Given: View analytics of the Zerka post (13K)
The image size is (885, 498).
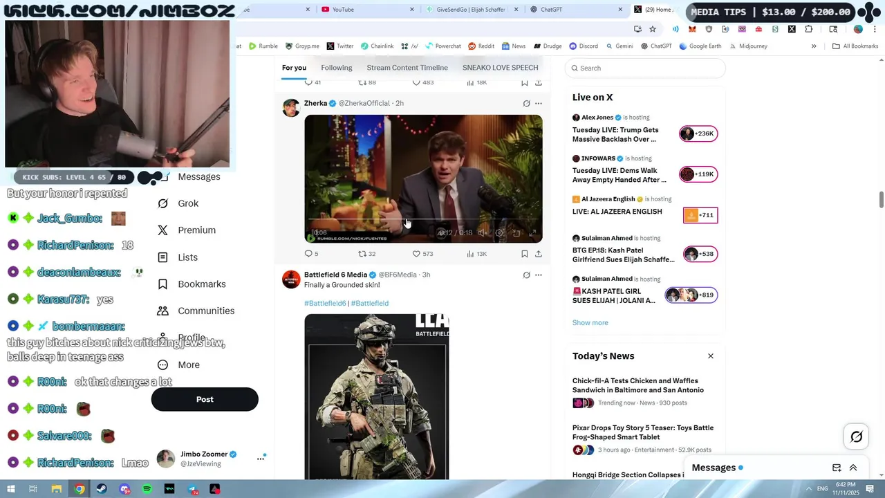Looking at the screenshot, I should pyautogui.click(x=476, y=254).
